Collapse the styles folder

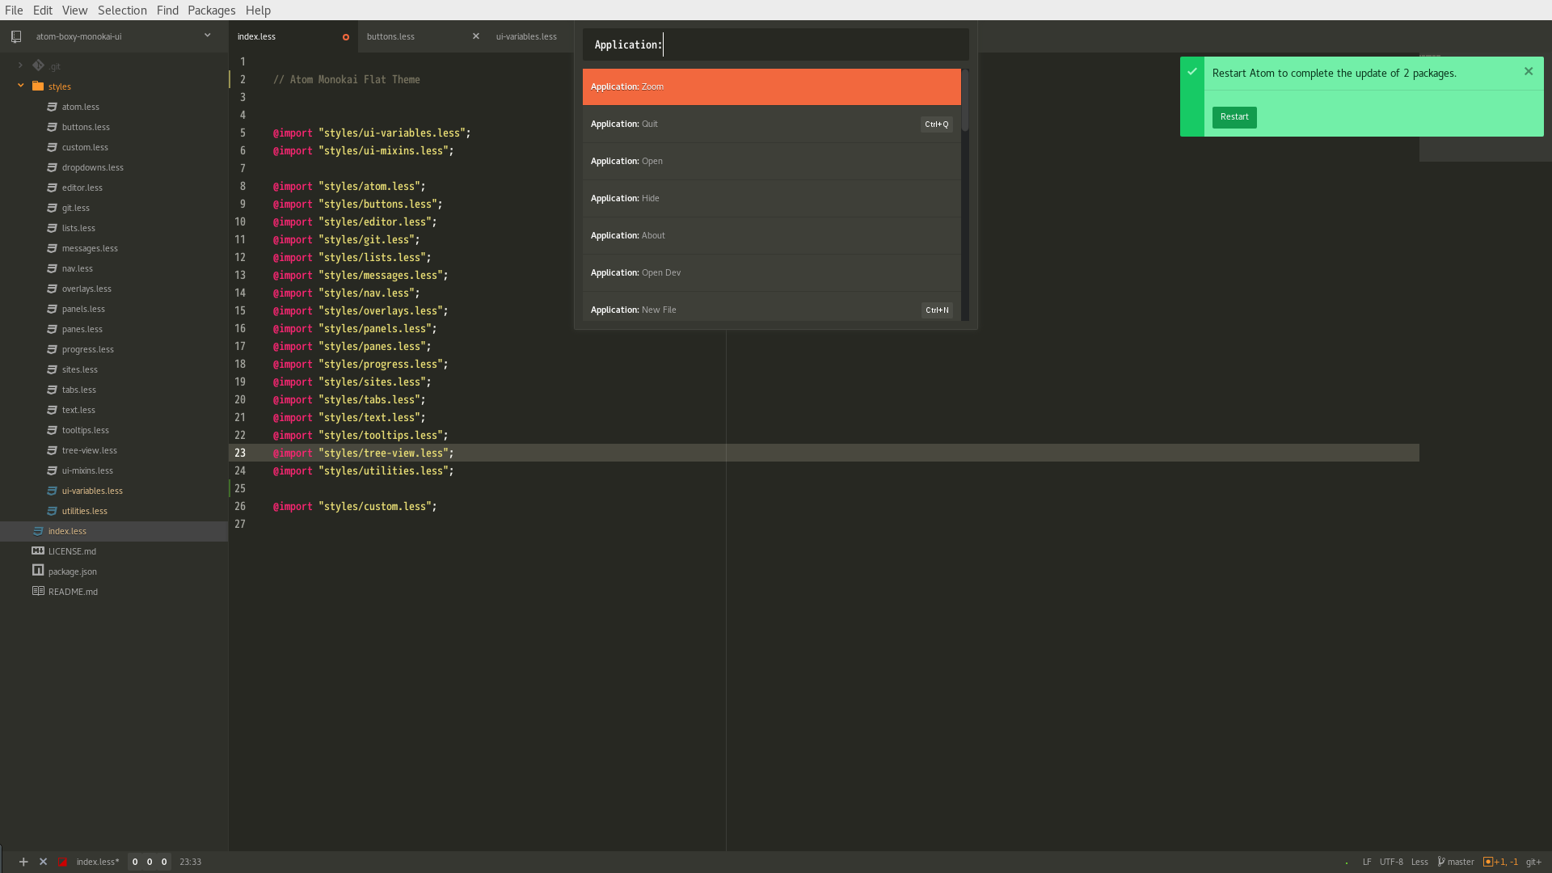pos(20,86)
